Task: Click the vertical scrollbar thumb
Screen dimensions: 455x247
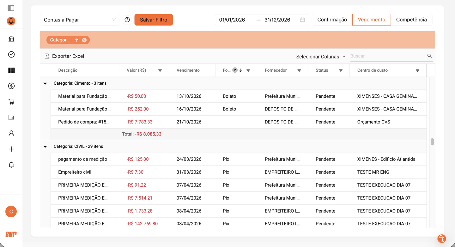Action: 432,142
